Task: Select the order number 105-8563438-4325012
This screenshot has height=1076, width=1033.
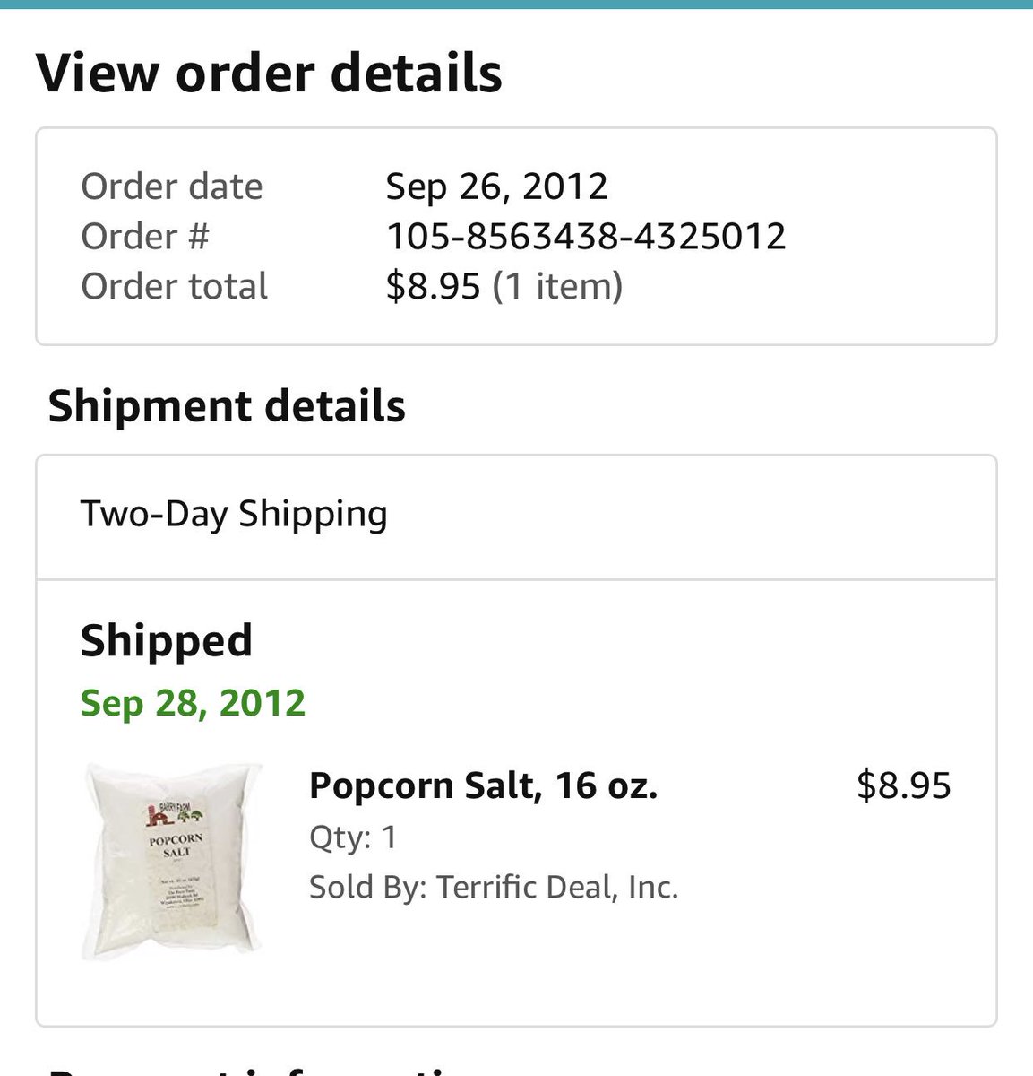Action: click(586, 237)
